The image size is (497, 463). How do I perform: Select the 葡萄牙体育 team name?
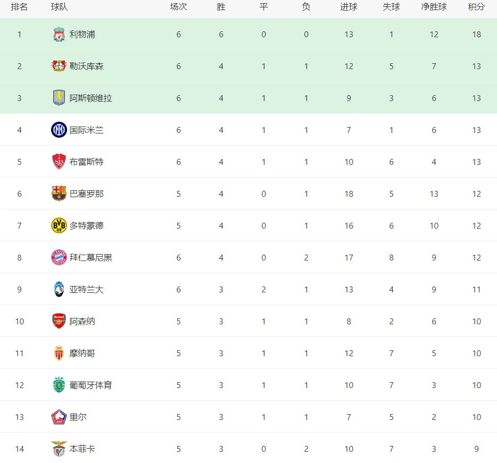tap(90, 385)
